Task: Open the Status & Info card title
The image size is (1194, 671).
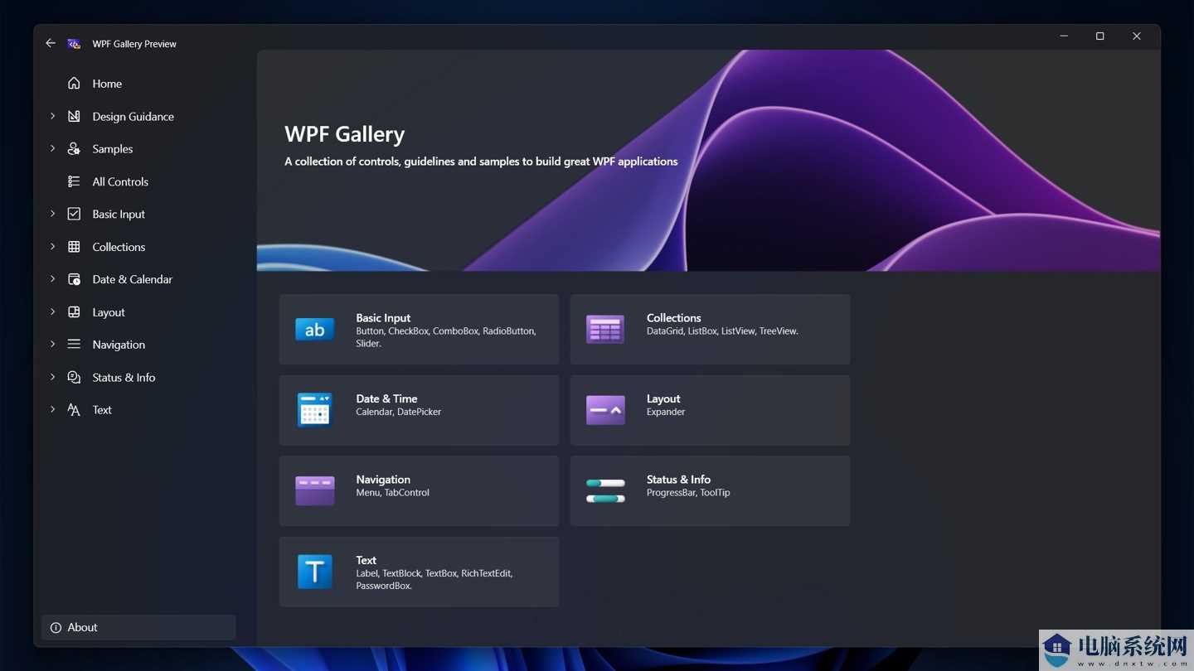Action: 678,480
